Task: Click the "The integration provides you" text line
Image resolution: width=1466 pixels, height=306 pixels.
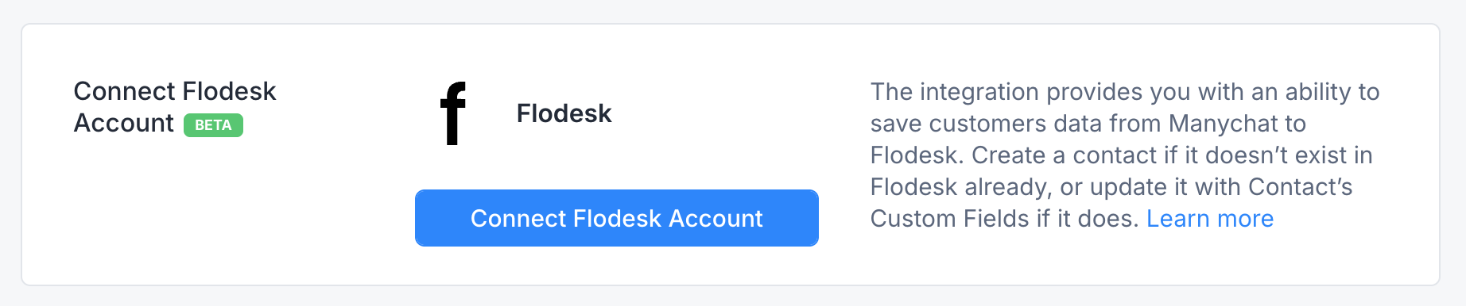Action: click(x=1124, y=92)
